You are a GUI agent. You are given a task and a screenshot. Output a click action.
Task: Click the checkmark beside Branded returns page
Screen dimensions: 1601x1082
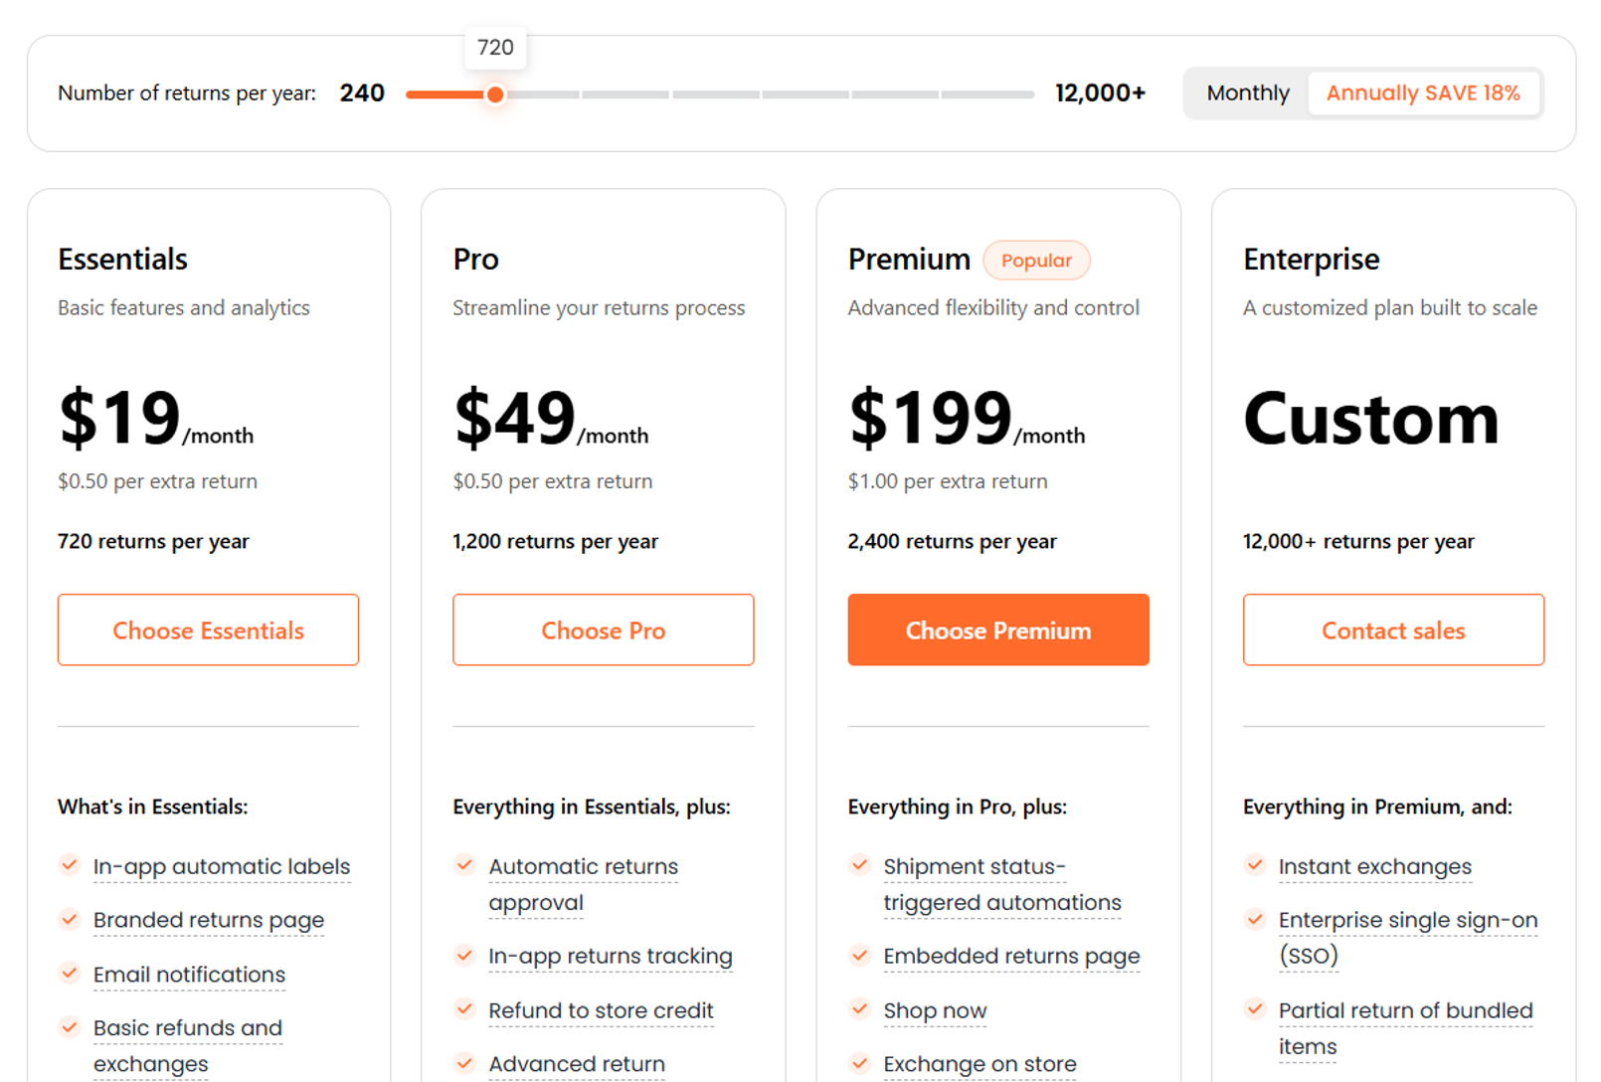click(x=70, y=920)
